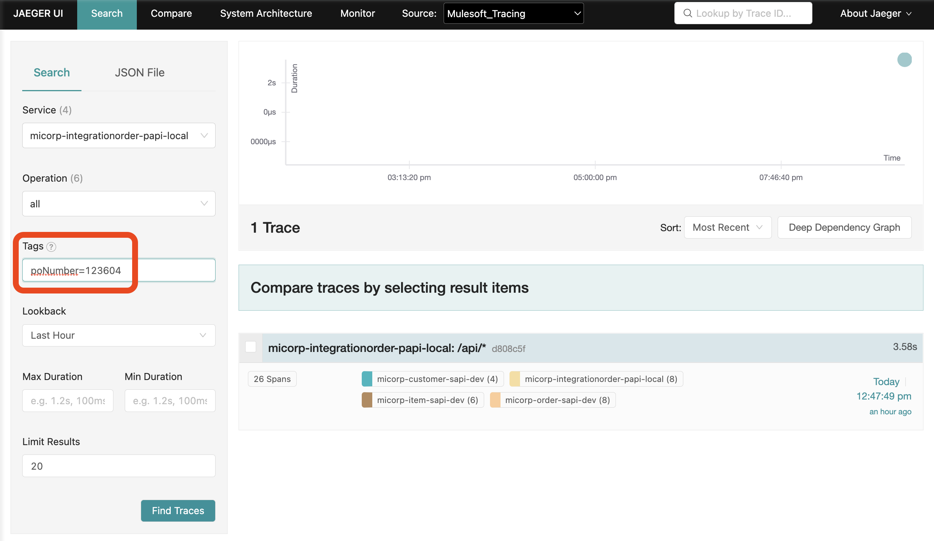Expand the Sort Most Recent dropdown
Screen dimensions: 934x541
click(727, 227)
